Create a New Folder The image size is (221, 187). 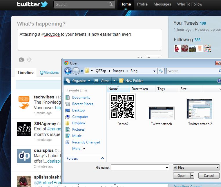[x=131, y=81]
